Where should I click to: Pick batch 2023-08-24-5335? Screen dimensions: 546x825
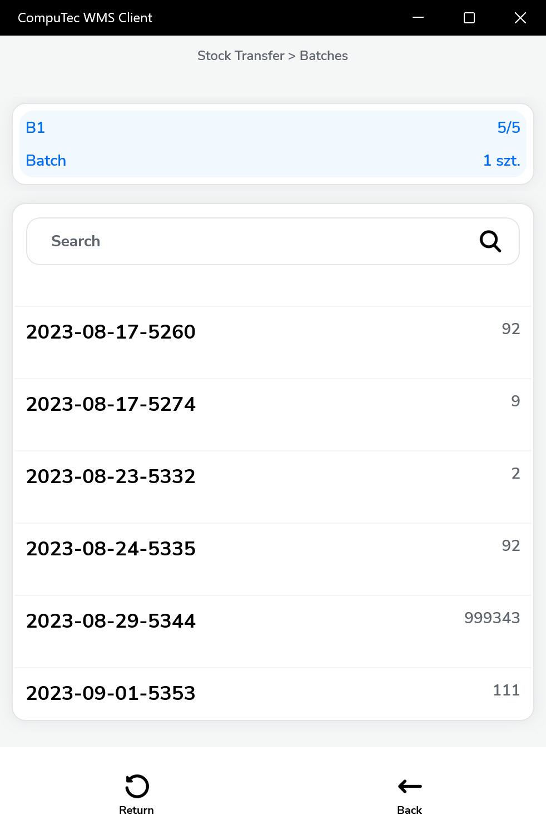111,549
